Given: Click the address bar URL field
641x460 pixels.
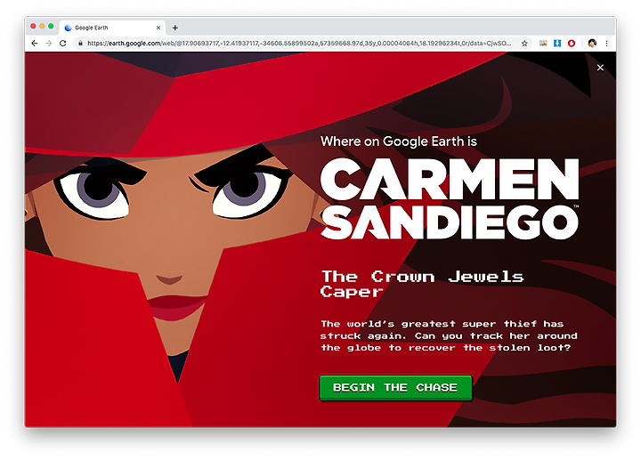Looking at the screenshot, I should [x=303, y=44].
